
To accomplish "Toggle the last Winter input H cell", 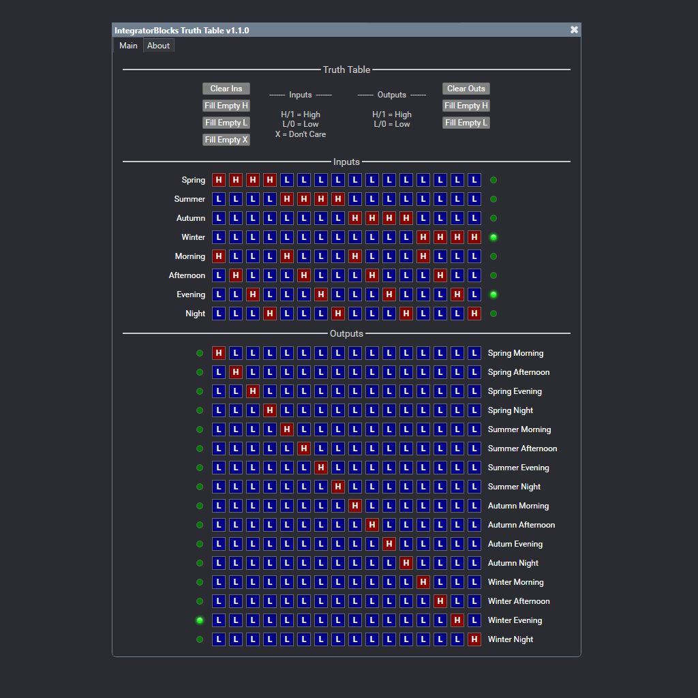I will 474,237.
